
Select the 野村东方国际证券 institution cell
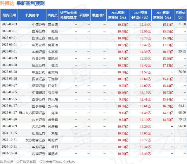coord(32,113)
